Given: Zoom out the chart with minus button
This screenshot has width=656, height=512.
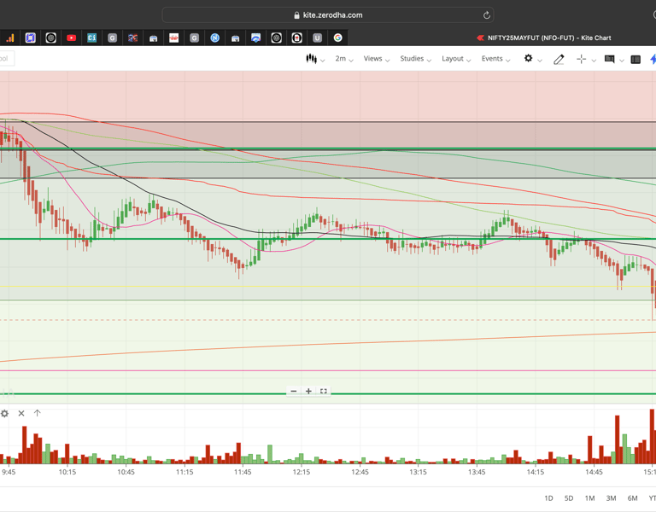Looking at the screenshot, I should point(294,391).
